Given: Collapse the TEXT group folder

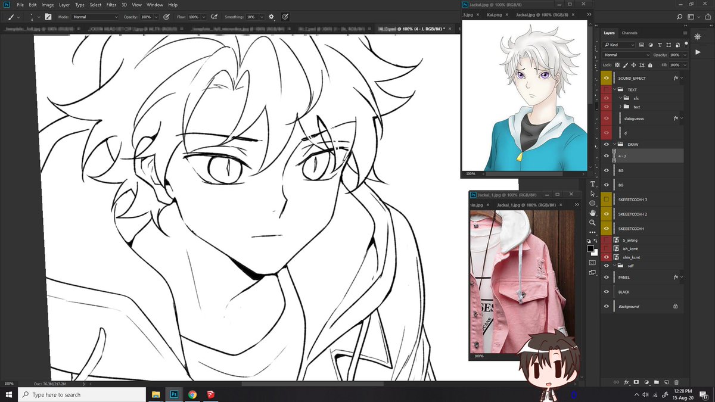Looking at the screenshot, I should [x=615, y=90].
